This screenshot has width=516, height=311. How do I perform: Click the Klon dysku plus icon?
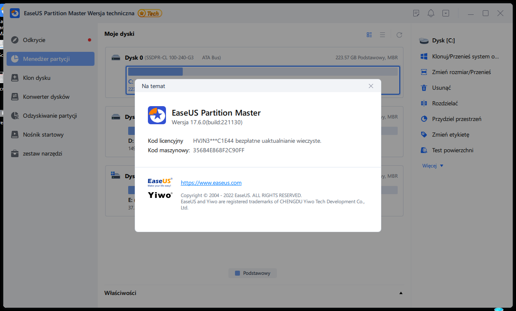pyautogui.click(x=15, y=78)
